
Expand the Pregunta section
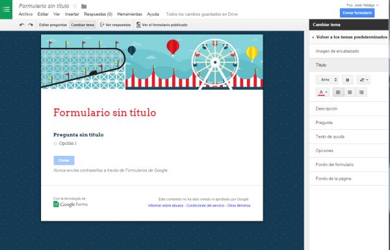point(348,123)
